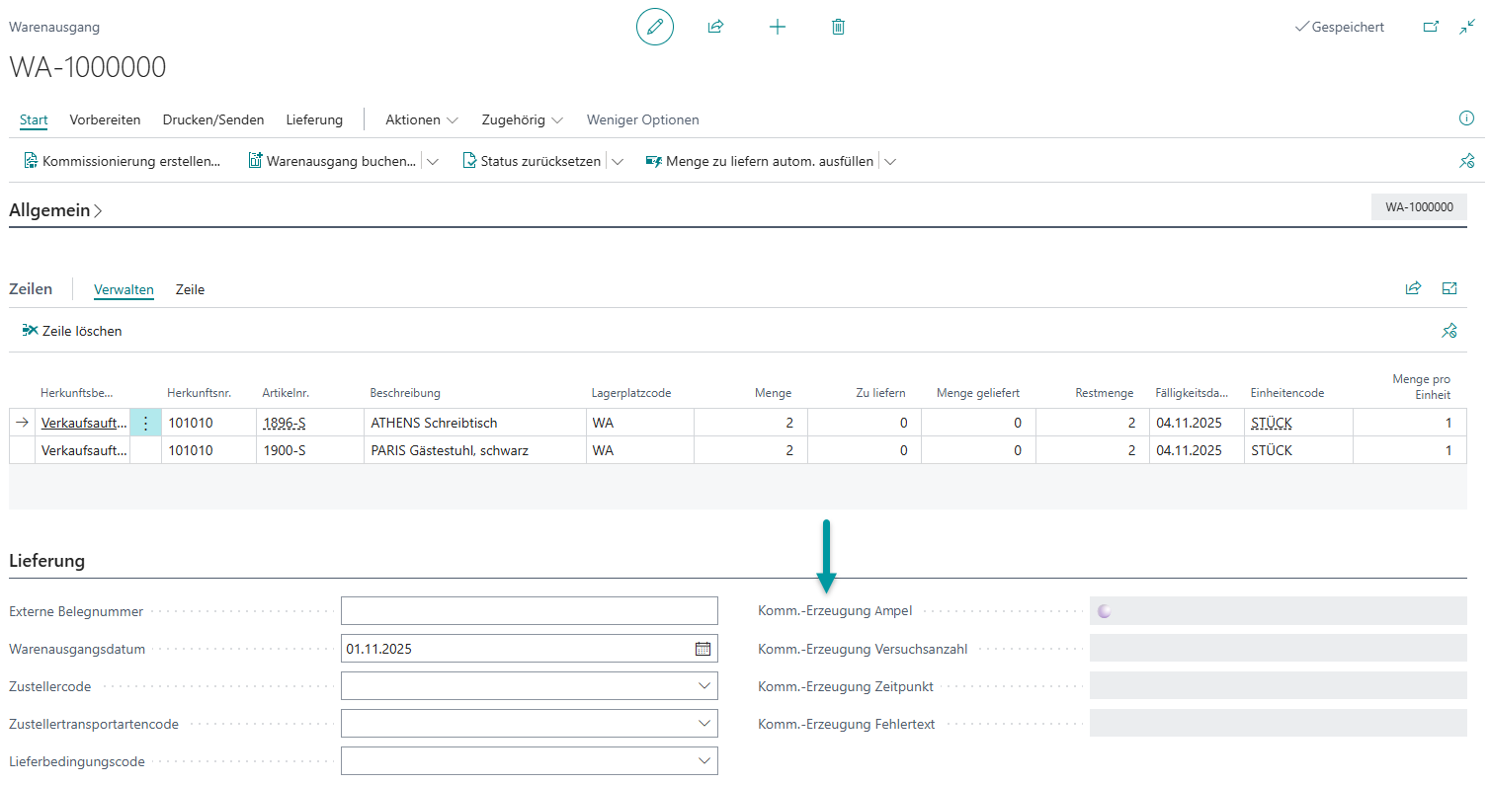Click Kommissionierung erstellen button
This screenshot has height=785, width=1488.
(123, 161)
